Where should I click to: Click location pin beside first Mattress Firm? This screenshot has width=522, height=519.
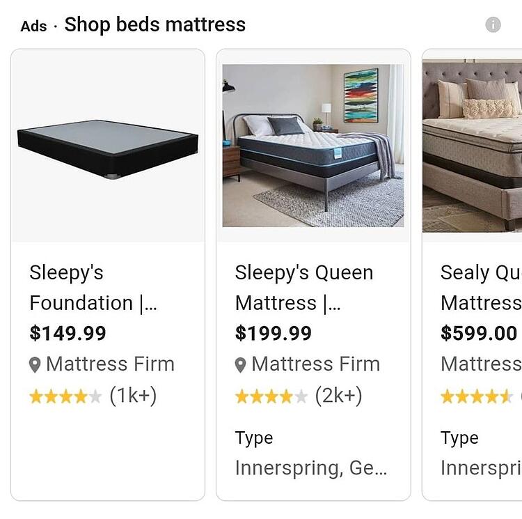tap(35, 365)
